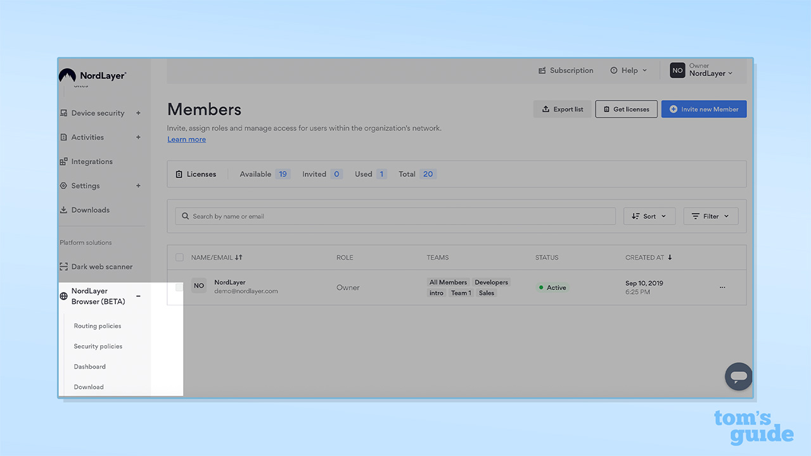Click the NordLayer Browser globe icon
This screenshot has width=811, height=456.
[63, 296]
